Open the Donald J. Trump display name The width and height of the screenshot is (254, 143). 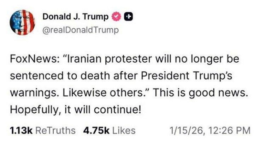click(x=75, y=17)
